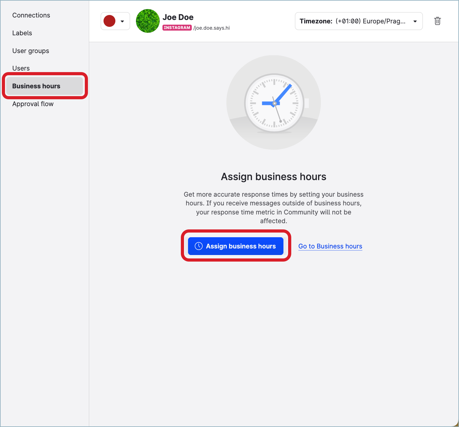
Task: Click the Assign business hours heading
Action: 273,177
